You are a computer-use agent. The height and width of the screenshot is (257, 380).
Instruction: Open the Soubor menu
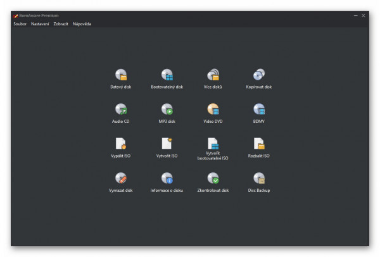[20, 24]
